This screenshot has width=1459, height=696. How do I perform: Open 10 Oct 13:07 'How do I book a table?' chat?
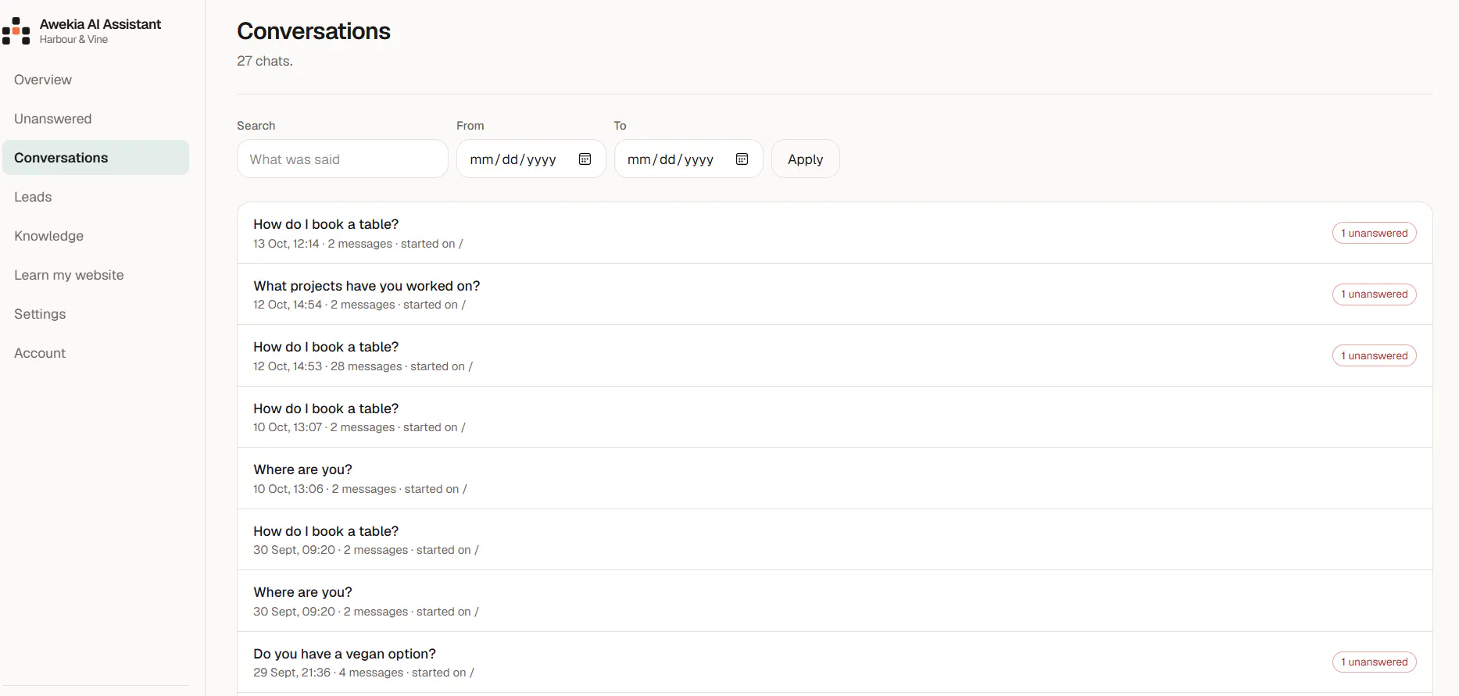pyautogui.click(x=835, y=417)
